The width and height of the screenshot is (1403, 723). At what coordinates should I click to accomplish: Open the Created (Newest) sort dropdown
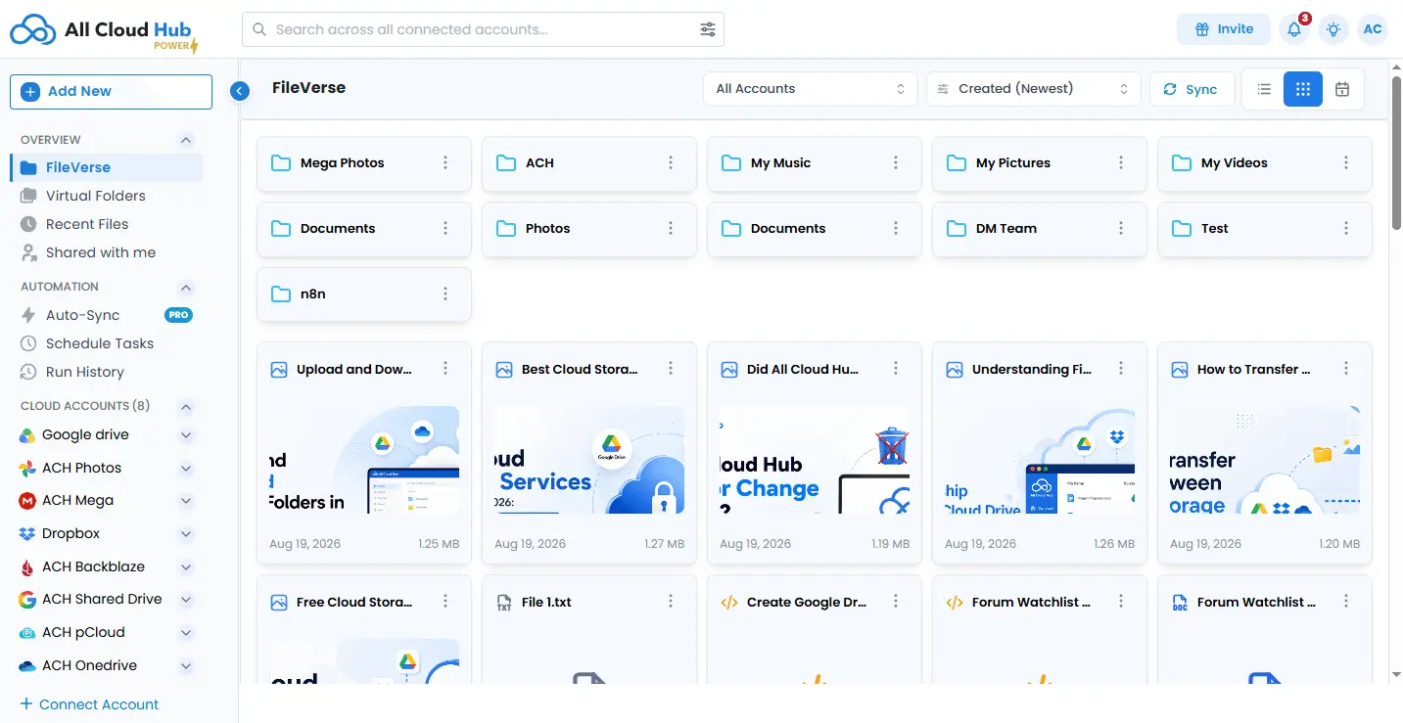pyautogui.click(x=1033, y=89)
